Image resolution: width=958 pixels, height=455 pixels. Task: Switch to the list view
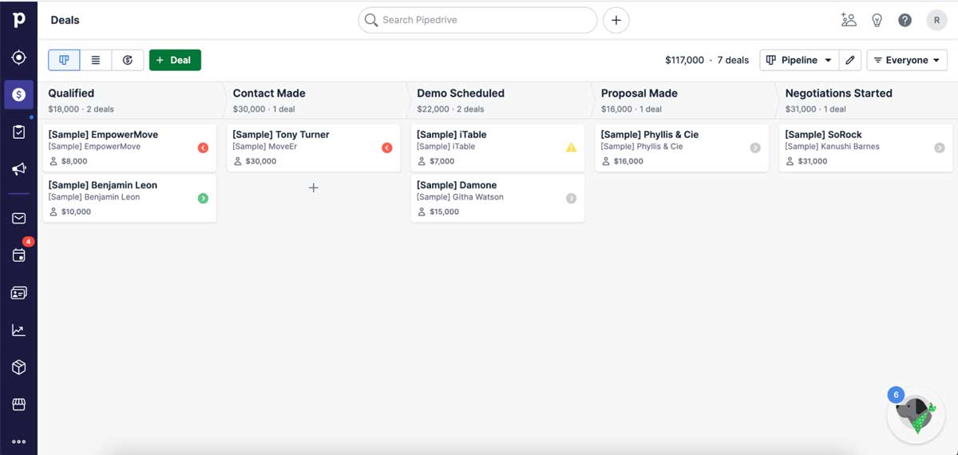[x=96, y=60]
